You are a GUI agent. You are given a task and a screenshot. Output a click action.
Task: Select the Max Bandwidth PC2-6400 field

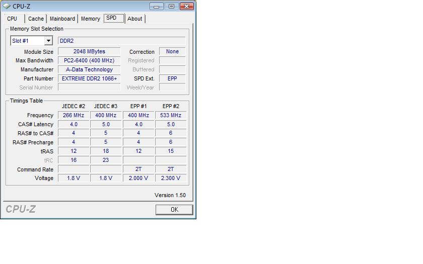[x=89, y=61]
